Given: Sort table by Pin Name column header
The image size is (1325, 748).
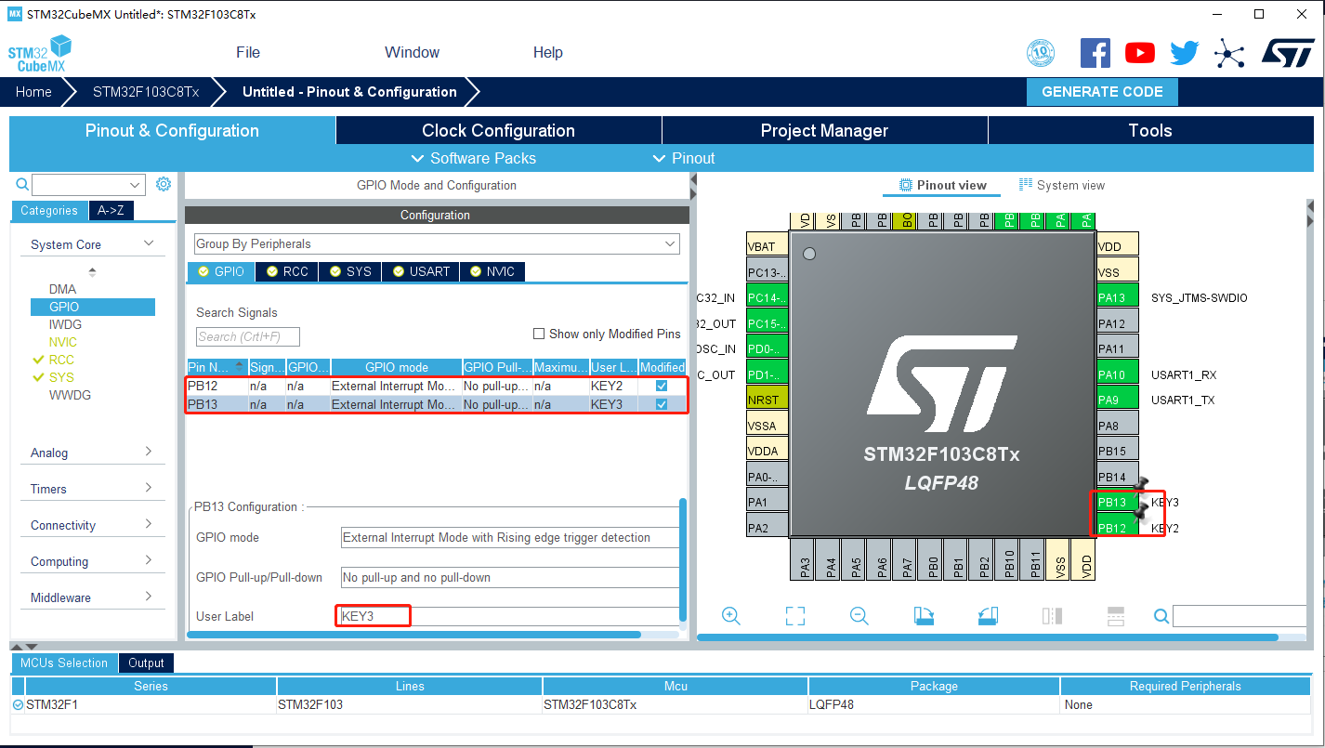Looking at the screenshot, I should coord(217,367).
